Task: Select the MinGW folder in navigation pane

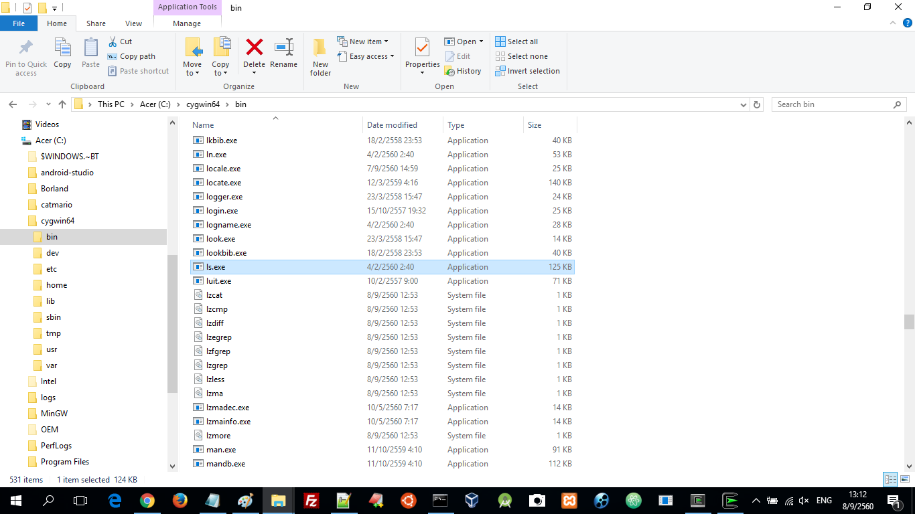Action: (54, 414)
